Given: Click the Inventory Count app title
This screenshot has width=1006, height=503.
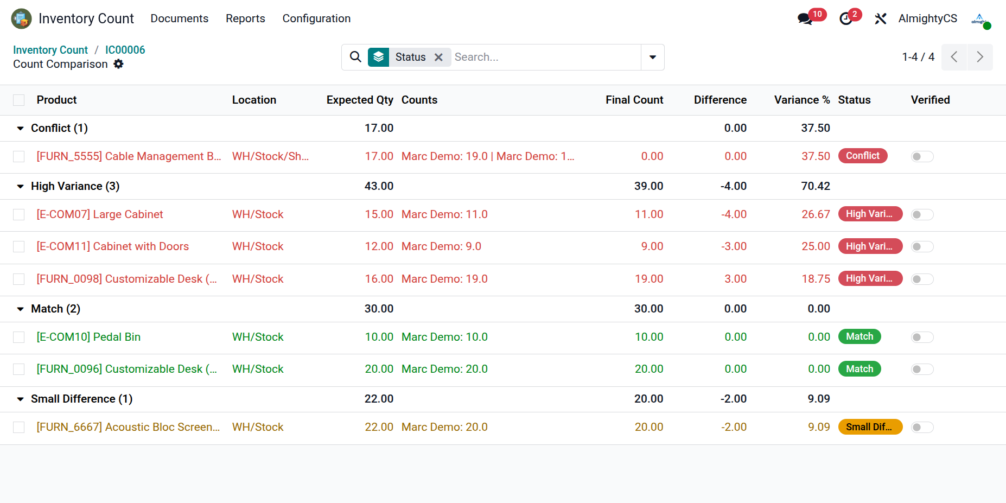Looking at the screenshot, I should click(86, 18).
